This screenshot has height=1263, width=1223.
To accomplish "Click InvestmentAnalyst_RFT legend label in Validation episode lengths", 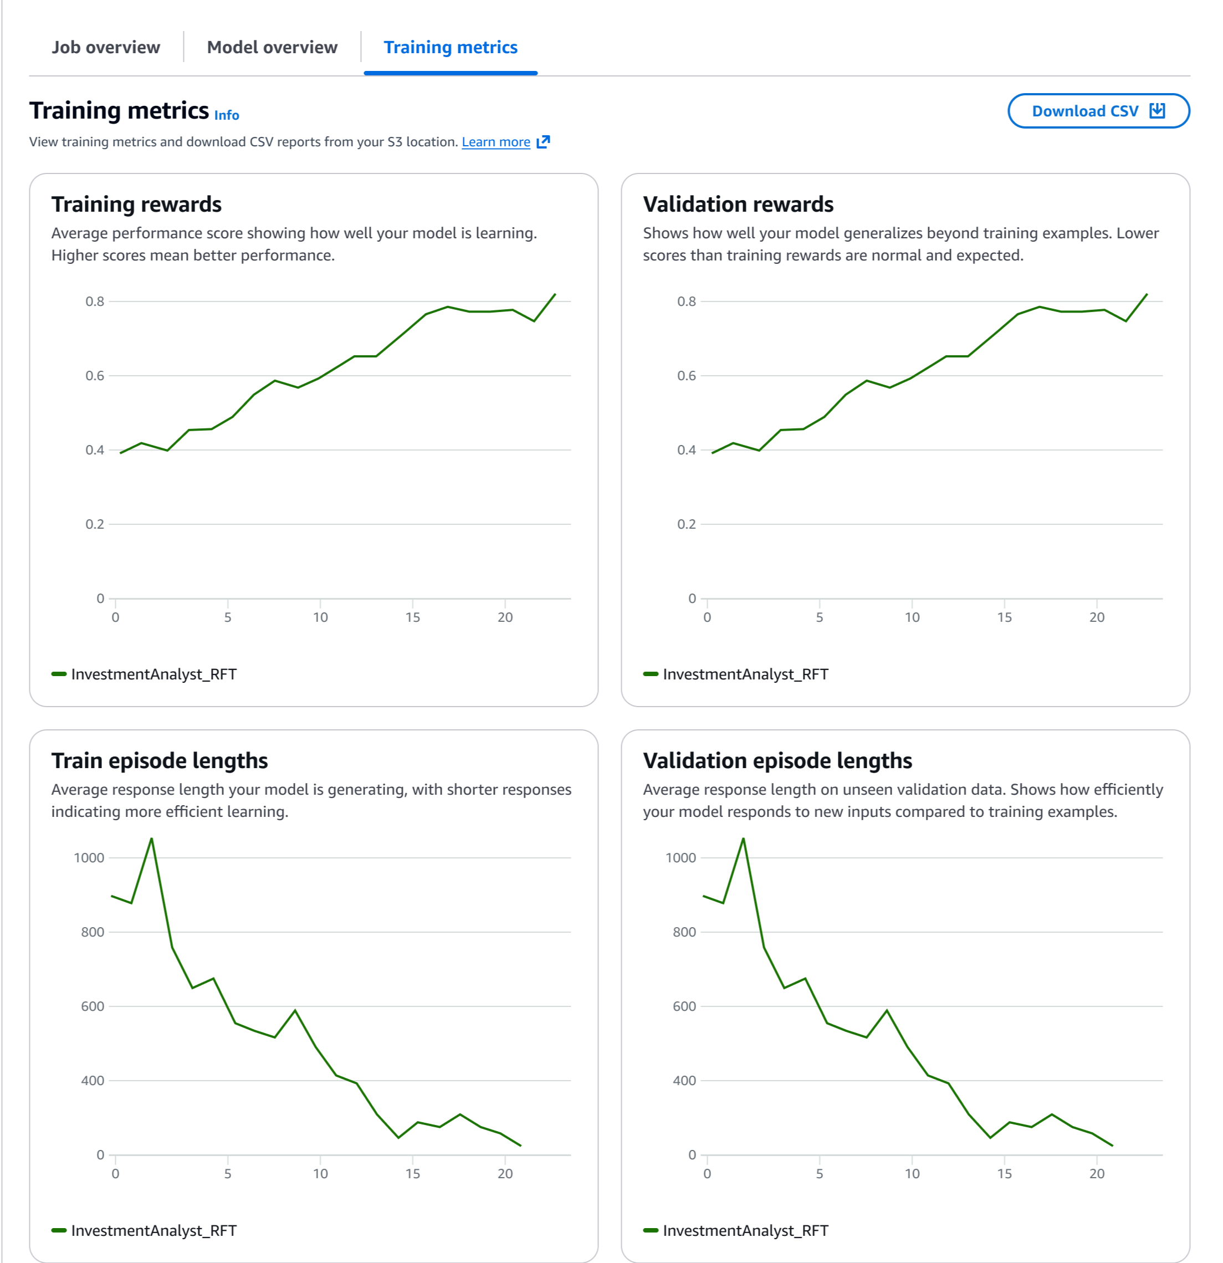I will 745,1230.
